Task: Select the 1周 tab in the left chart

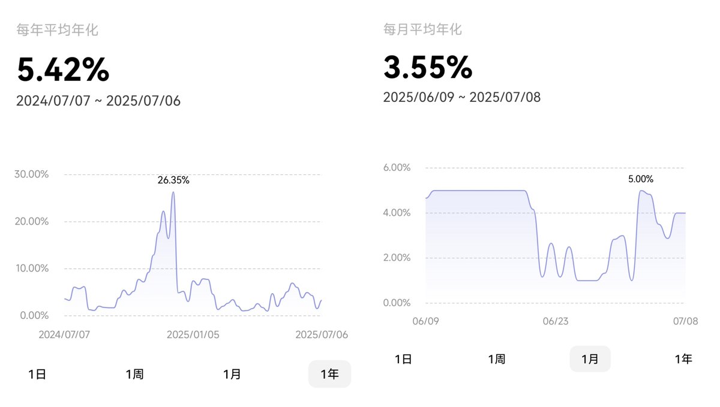Action: click(134, 375)
